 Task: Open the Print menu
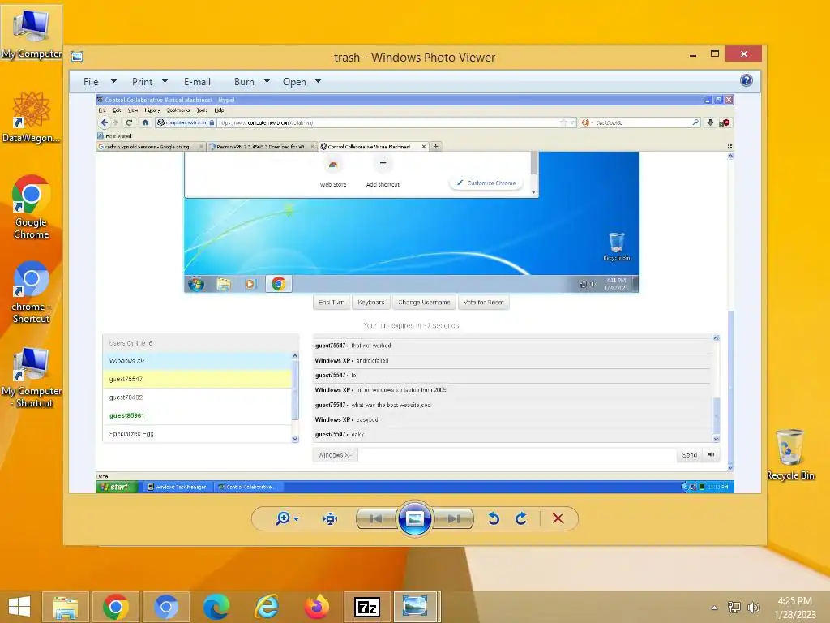tap(143, 82)
